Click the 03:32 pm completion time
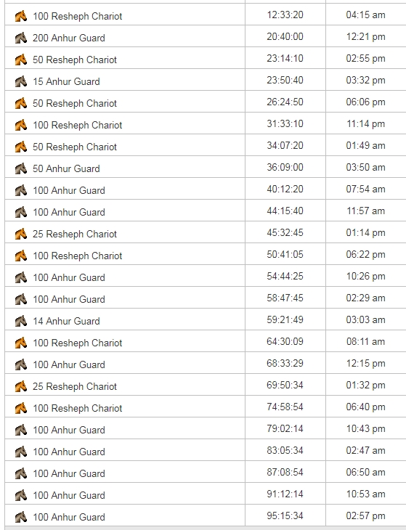 pos(365,80)
